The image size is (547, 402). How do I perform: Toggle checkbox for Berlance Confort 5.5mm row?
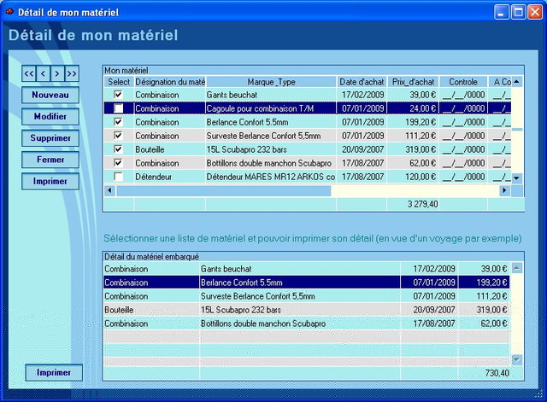point(119,121)
